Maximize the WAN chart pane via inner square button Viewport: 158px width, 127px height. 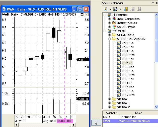coord(82,15)
